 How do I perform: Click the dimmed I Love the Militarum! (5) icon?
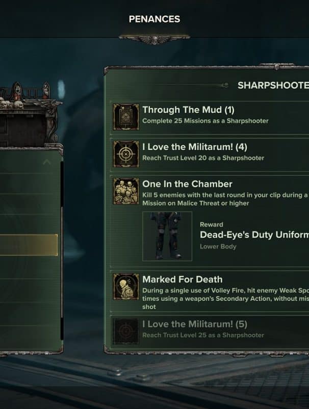pyautogui.click(x=126, y=331)
